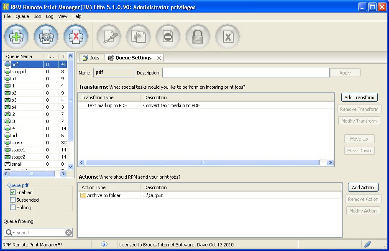Click the padlock toolbar icon
Viewport: 389px width, 251px height.
coord(198,37)
